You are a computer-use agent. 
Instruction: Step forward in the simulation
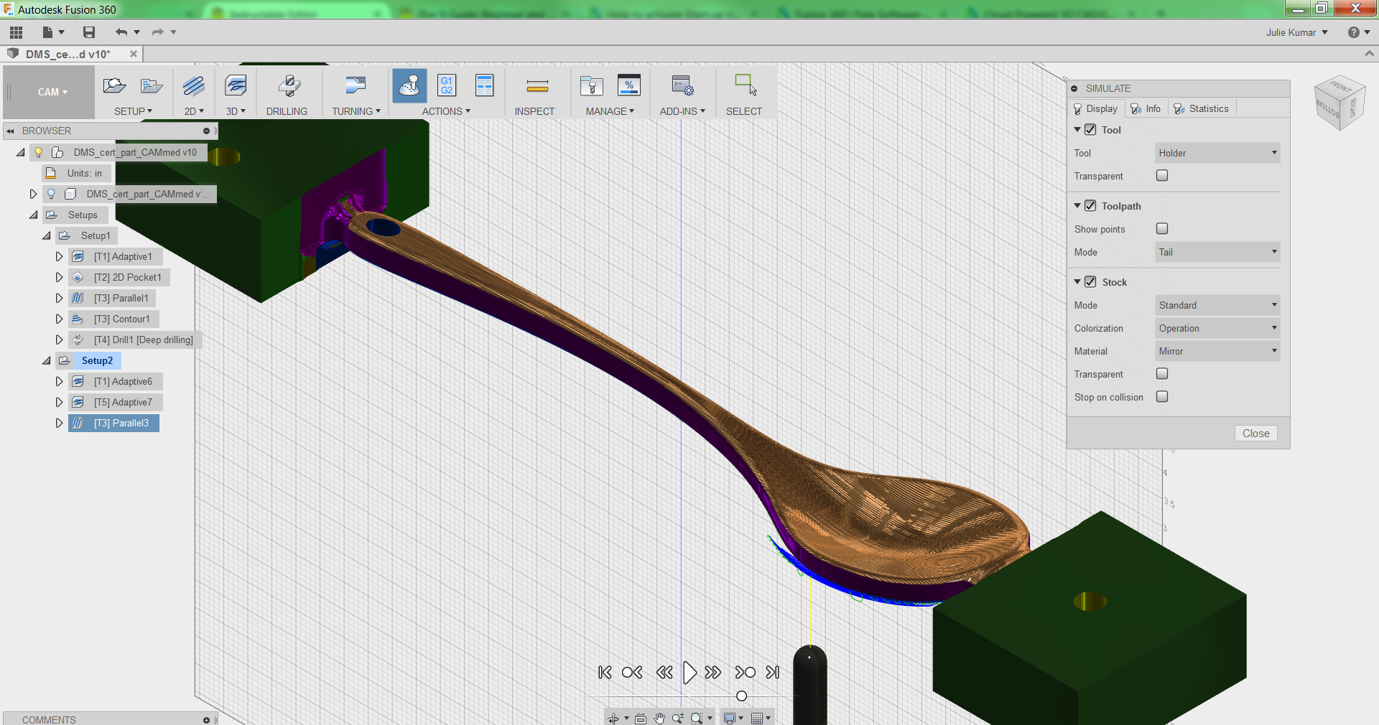click(713, 673)
